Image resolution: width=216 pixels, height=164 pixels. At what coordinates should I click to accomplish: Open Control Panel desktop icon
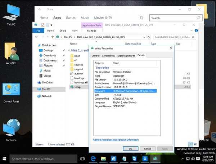coord(11,92)
